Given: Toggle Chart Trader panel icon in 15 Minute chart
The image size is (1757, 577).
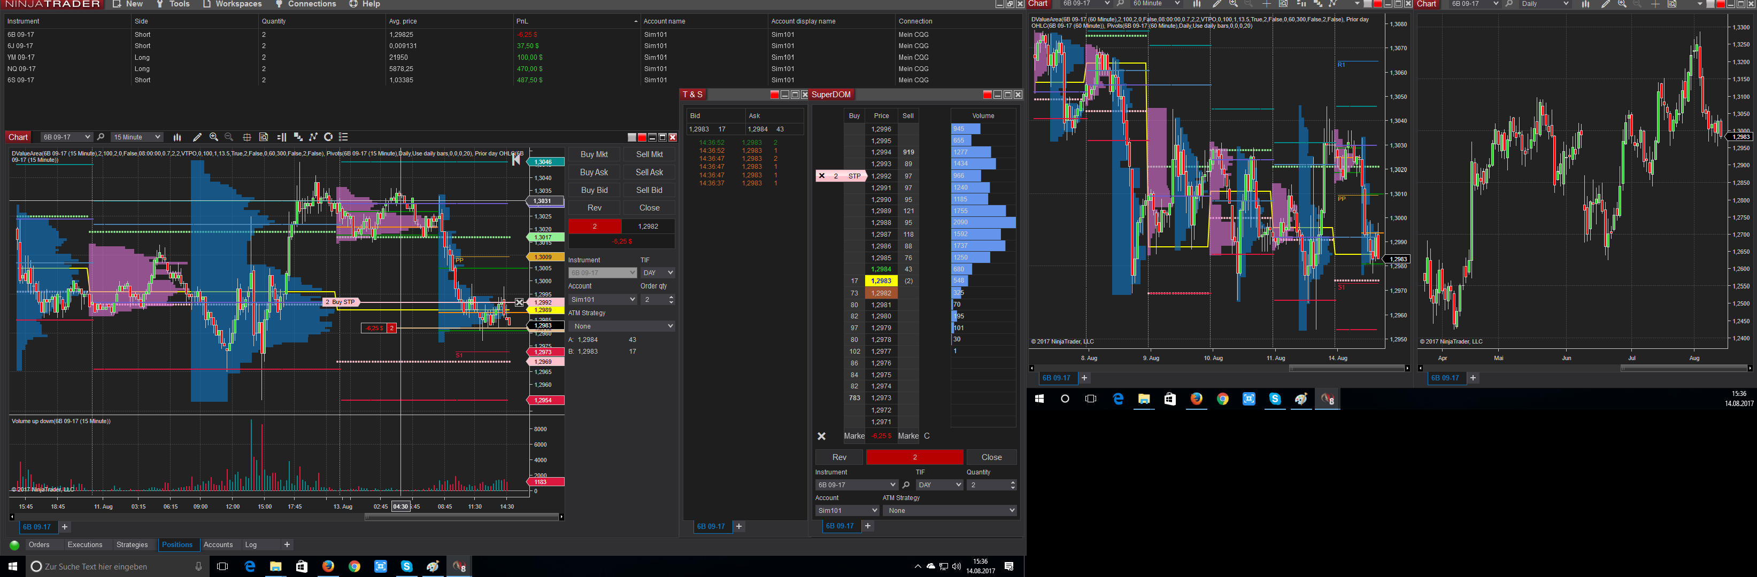Looking at the screenshot, I should pyautogui.click(x=282, y=137).
